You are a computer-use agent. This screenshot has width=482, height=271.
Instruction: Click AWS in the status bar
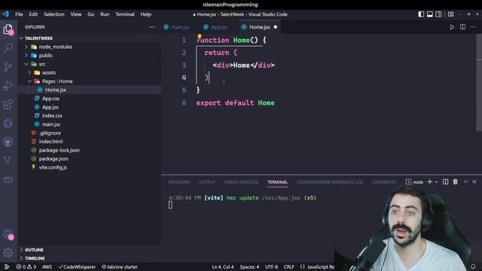click(x=47, y=266)
